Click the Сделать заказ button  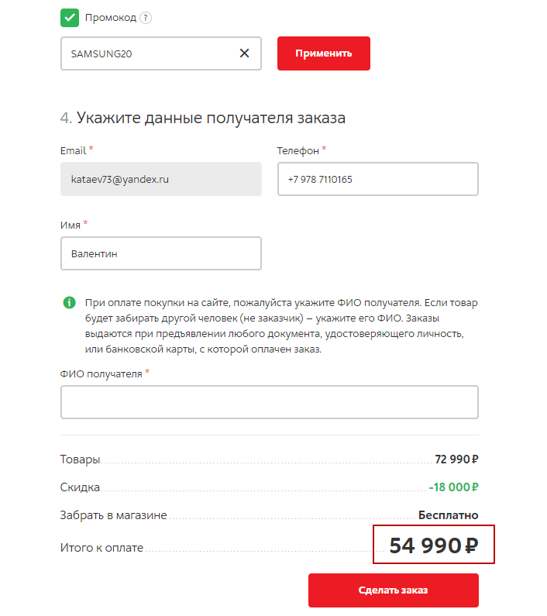pos(393,590)
